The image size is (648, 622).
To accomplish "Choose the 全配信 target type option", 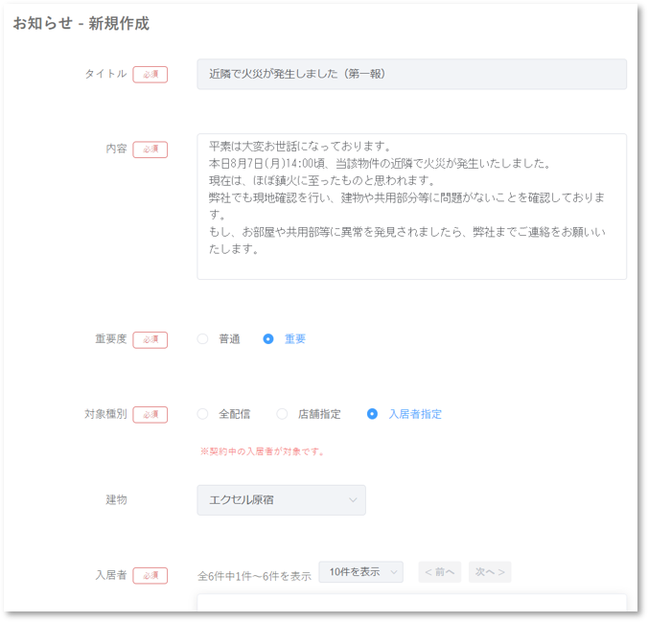I will [x=202, y=414].
